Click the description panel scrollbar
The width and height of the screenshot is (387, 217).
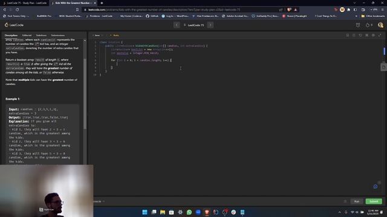(x=85, y=93)
